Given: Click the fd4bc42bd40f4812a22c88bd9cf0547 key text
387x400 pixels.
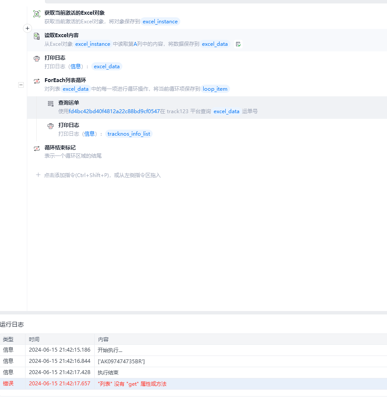Looking at the screenshot, I should tap(114, 111).
